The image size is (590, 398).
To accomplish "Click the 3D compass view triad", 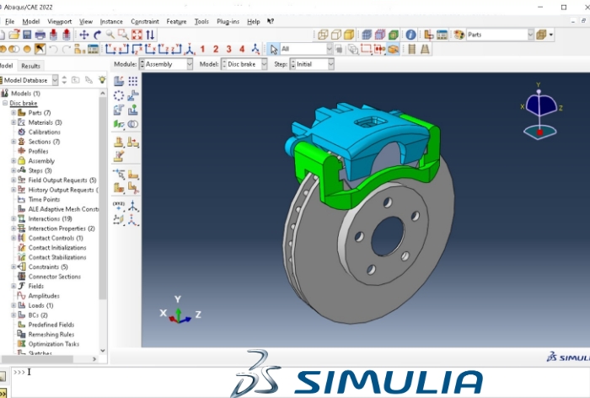I will 539,112.
